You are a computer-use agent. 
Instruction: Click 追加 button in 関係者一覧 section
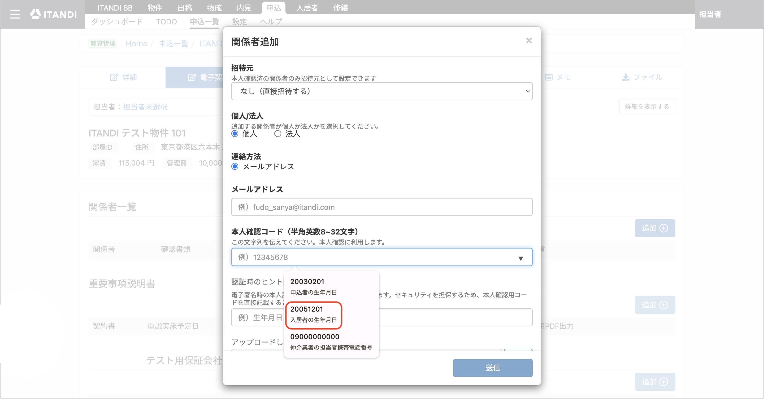[655, 228]
